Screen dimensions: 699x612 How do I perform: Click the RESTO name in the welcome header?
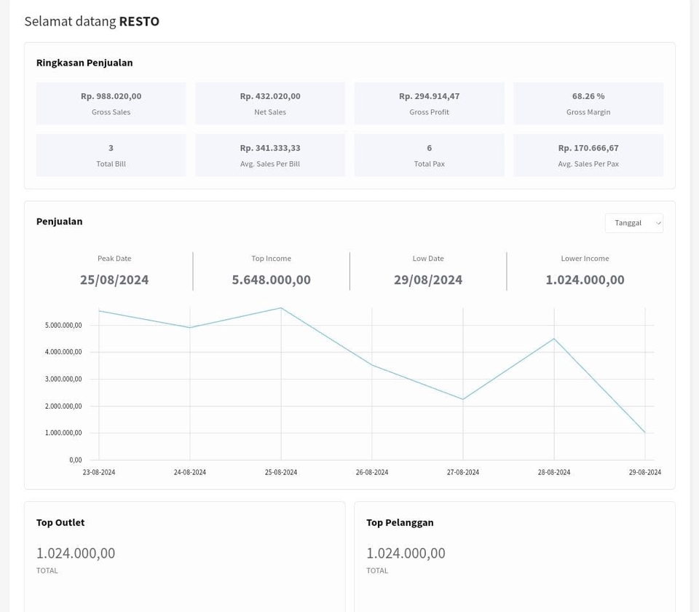click(139, 21)
